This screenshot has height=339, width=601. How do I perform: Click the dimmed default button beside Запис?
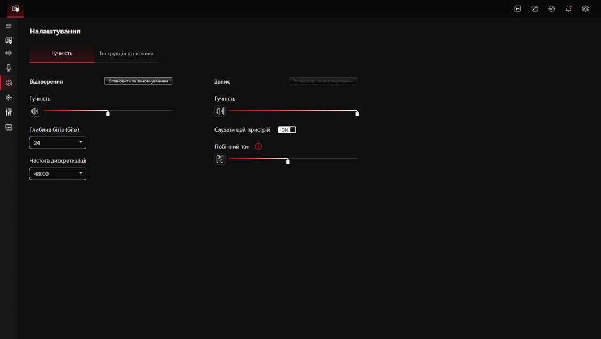click(323, 81)
